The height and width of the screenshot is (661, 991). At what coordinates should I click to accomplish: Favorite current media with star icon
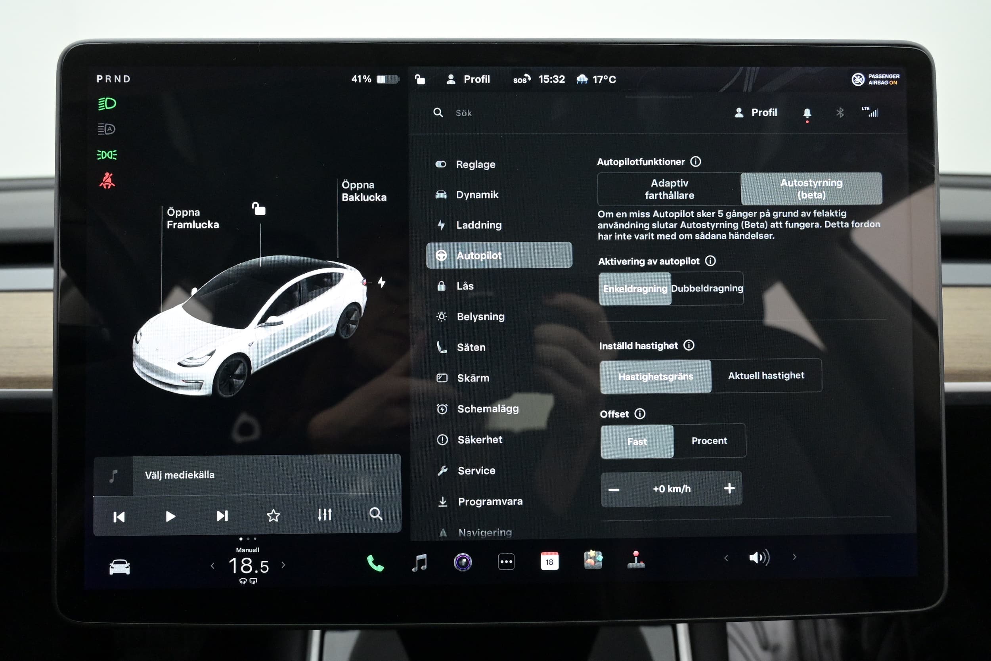click(274, 515)
